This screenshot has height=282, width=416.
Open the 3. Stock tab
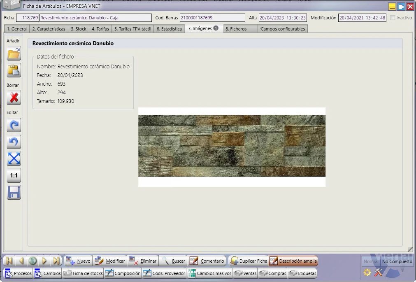click(x=79, y=29)
